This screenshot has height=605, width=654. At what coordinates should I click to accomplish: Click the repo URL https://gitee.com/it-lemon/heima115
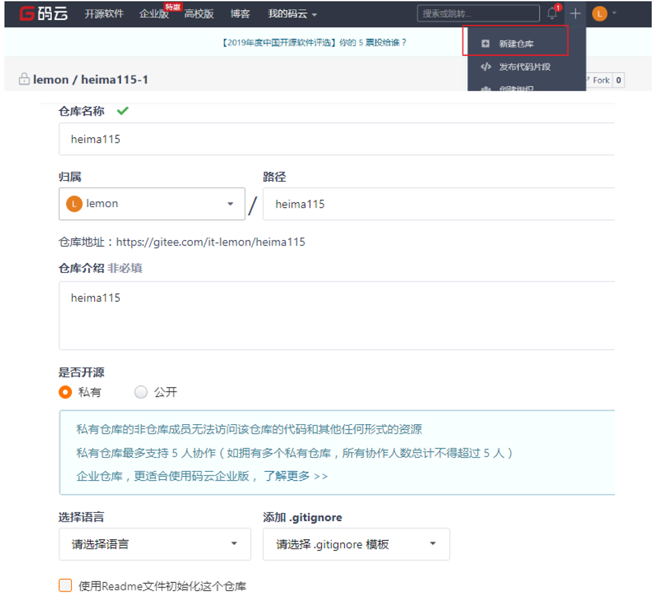tap(210, 242)
